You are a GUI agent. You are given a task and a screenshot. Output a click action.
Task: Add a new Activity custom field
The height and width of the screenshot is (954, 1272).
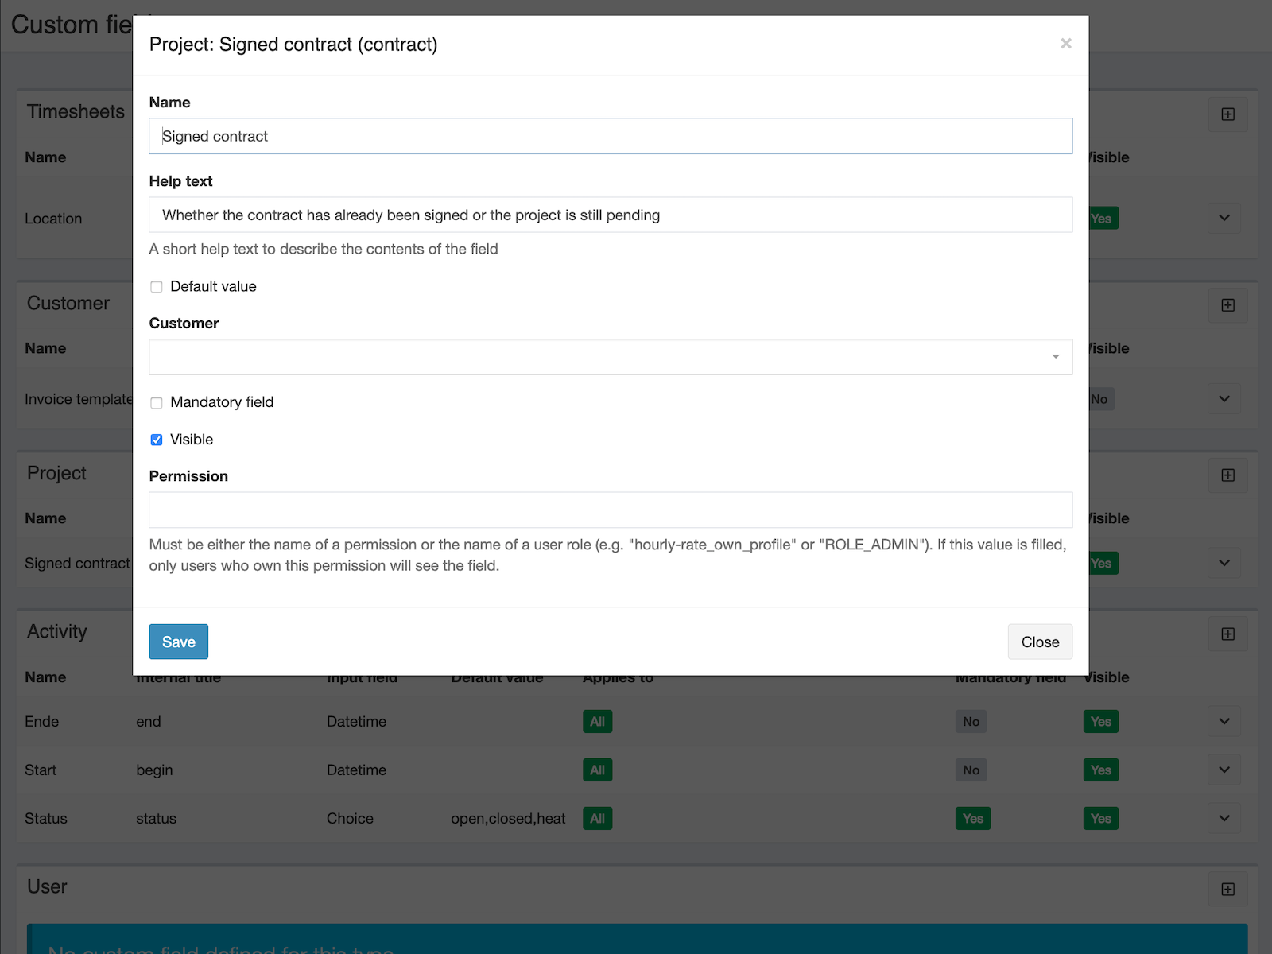point(1227,634)
